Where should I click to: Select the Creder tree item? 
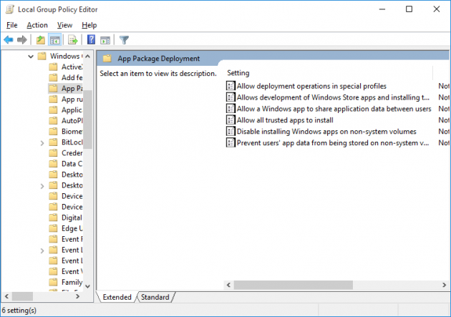(72, 153)
